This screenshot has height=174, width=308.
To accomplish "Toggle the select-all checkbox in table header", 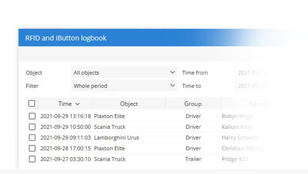I will pos(32,104).
